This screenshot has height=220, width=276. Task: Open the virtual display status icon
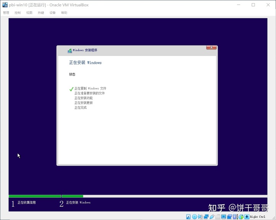pos(223,217)
